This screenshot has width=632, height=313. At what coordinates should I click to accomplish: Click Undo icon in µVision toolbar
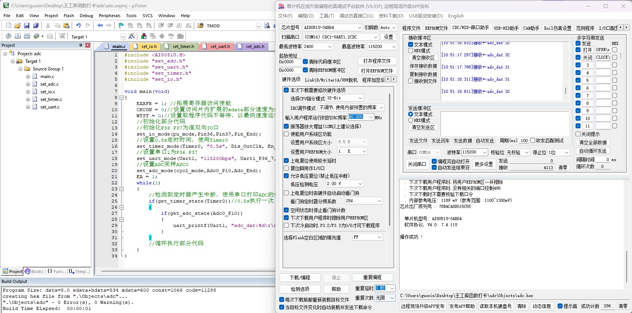(x=79, y=26)
